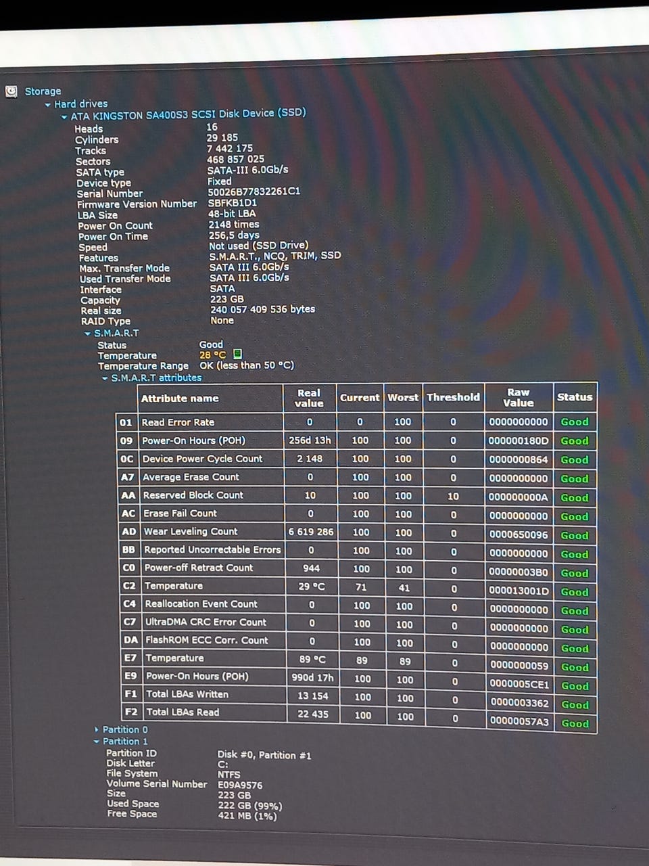The width and height of the screenshot is (649, 866).
Task: Click the Real size value 240 057 409 536 bytes
Action: pos(262,309)
